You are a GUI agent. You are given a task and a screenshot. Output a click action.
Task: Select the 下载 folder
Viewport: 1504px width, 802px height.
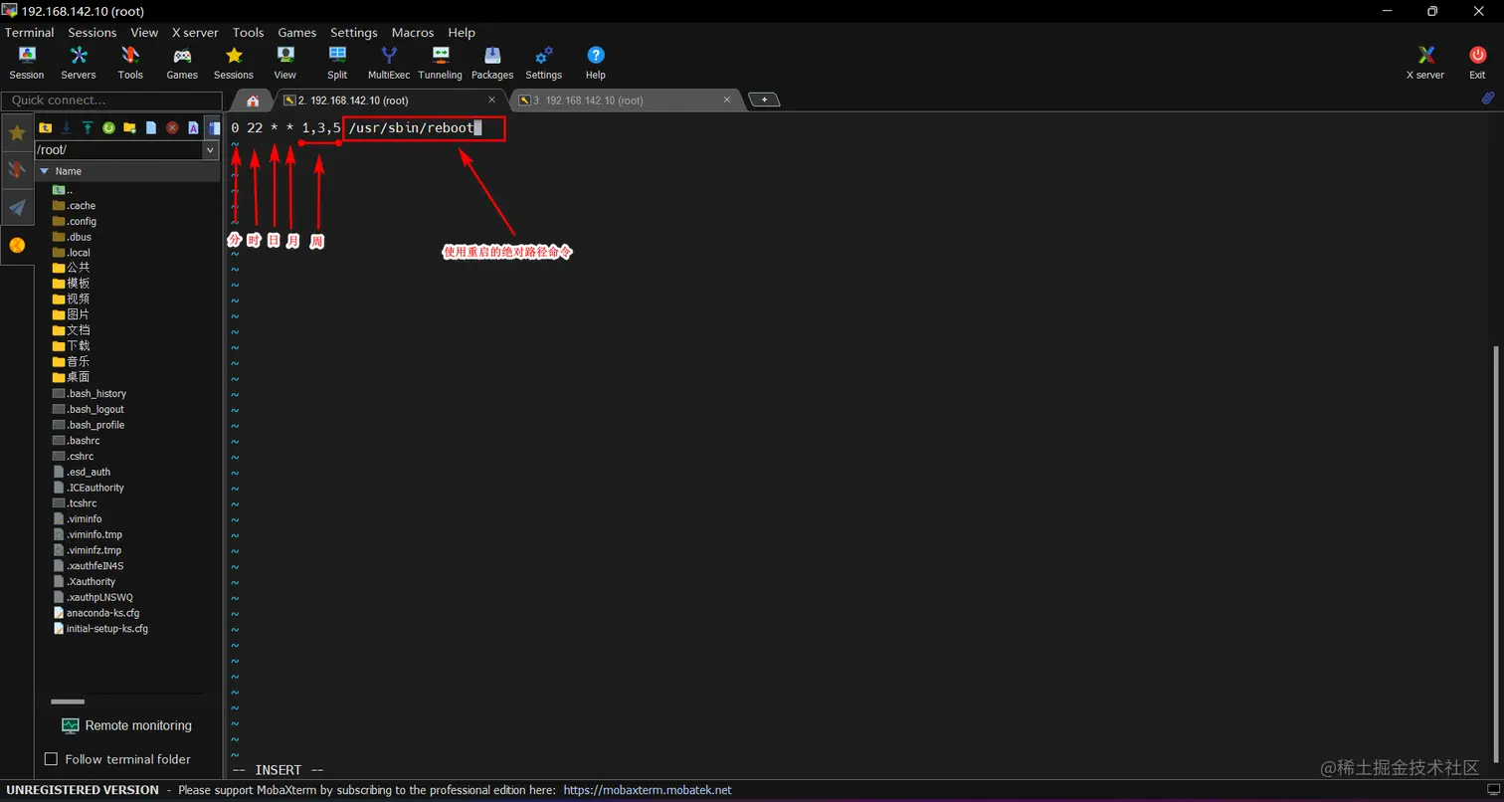tap(71, 345)
